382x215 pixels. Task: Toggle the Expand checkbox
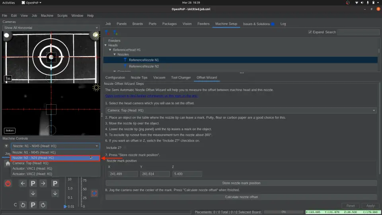(310, 32)
